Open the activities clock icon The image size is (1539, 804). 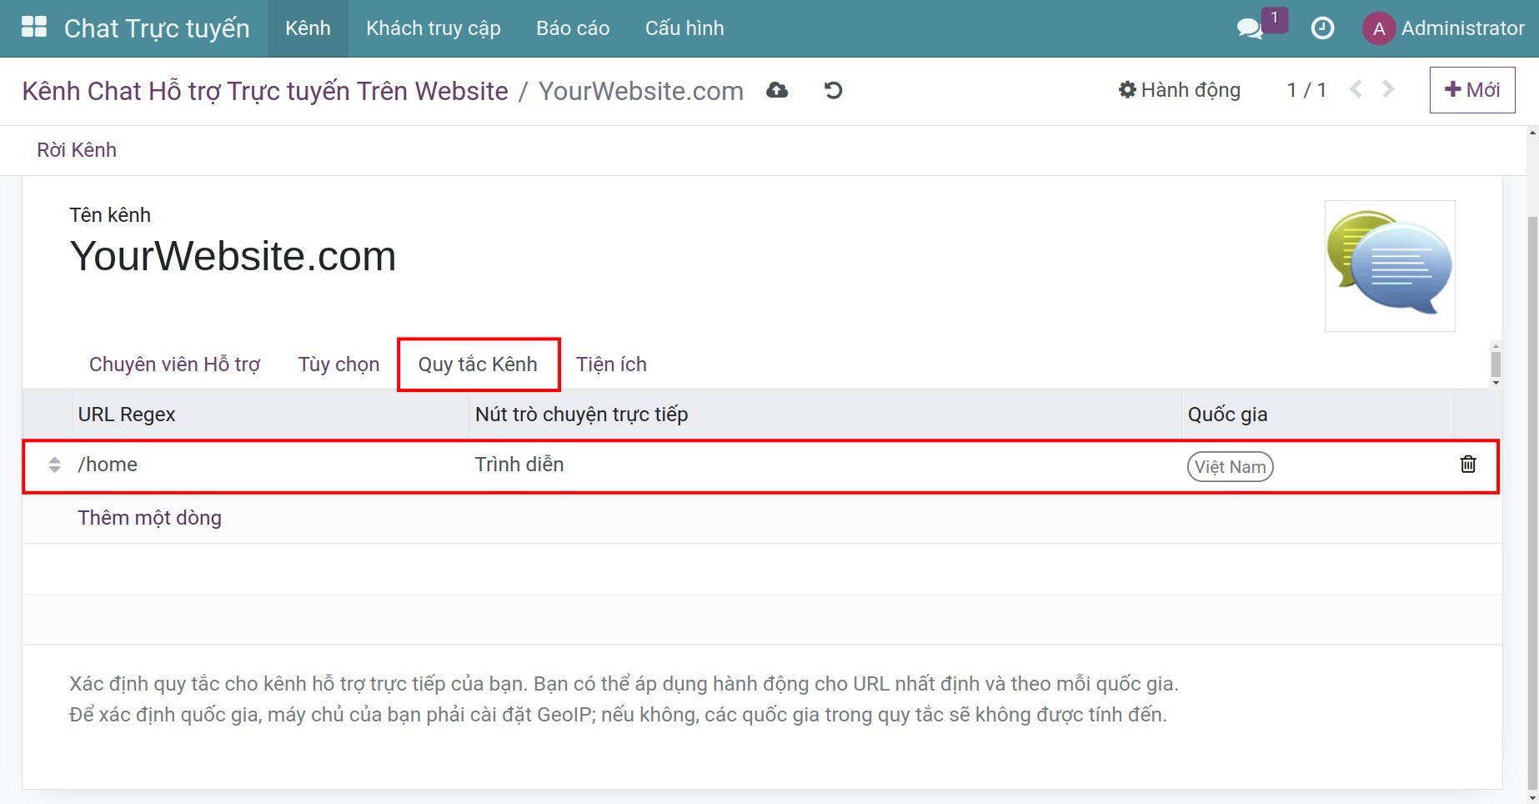pos(1322,28)
